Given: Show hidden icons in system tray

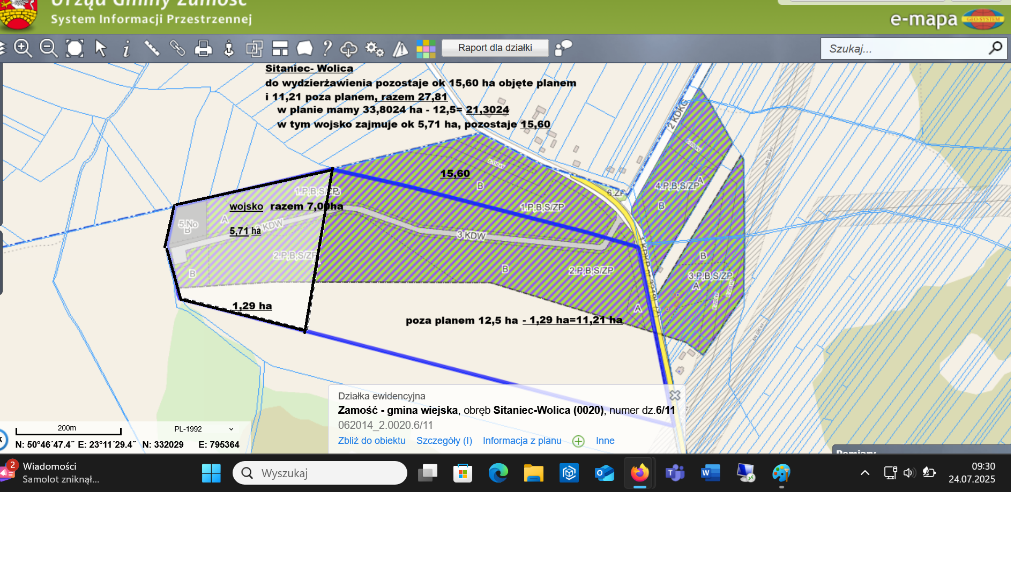Looking at the screenshot, I should [864, 473].
